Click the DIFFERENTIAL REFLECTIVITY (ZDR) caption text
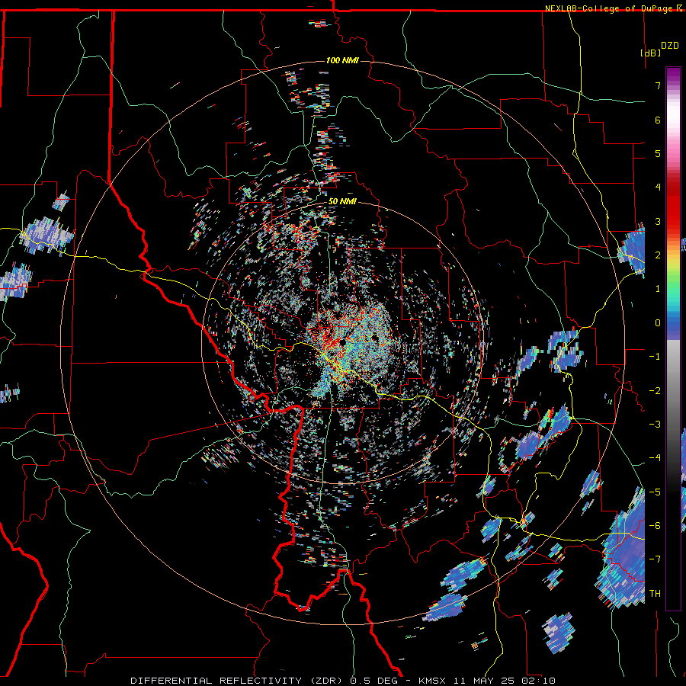This screenshot has width=686, height=686. coord(238,681)
